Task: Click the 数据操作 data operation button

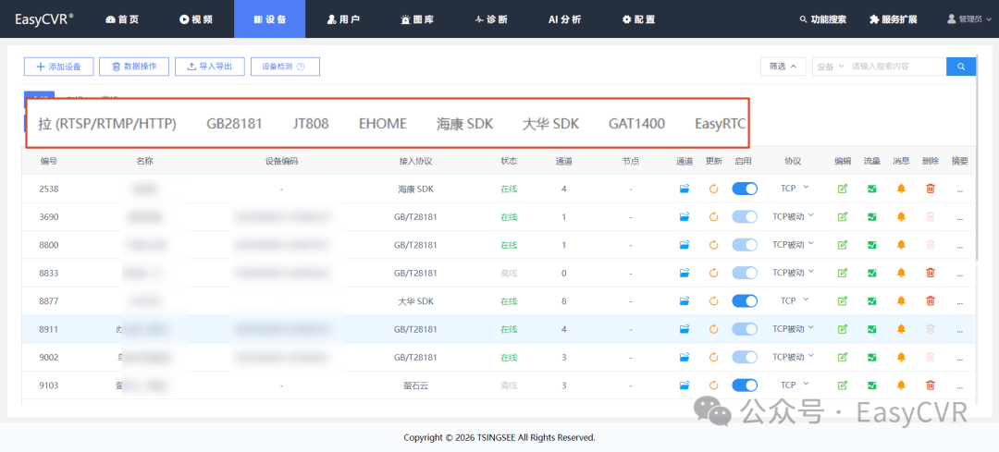Action: coord(134,67)
